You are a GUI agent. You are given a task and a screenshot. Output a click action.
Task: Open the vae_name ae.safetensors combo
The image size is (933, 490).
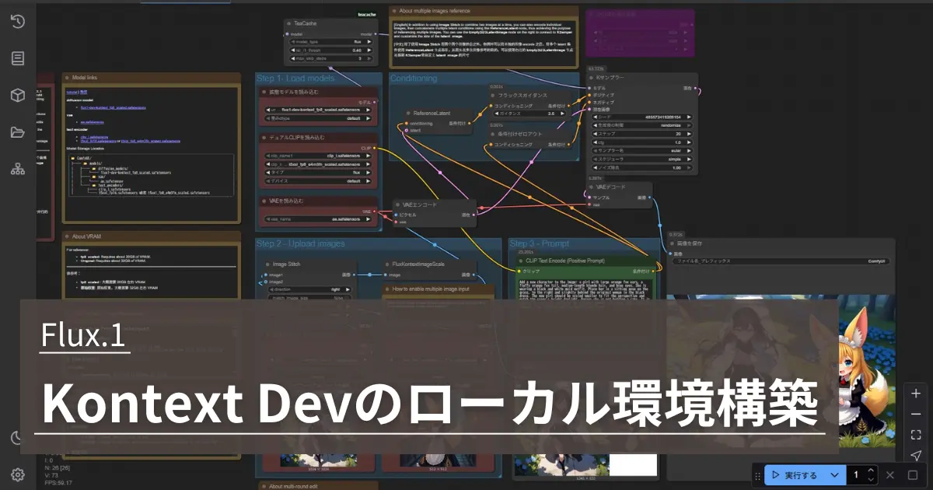[x=318, y=219]
